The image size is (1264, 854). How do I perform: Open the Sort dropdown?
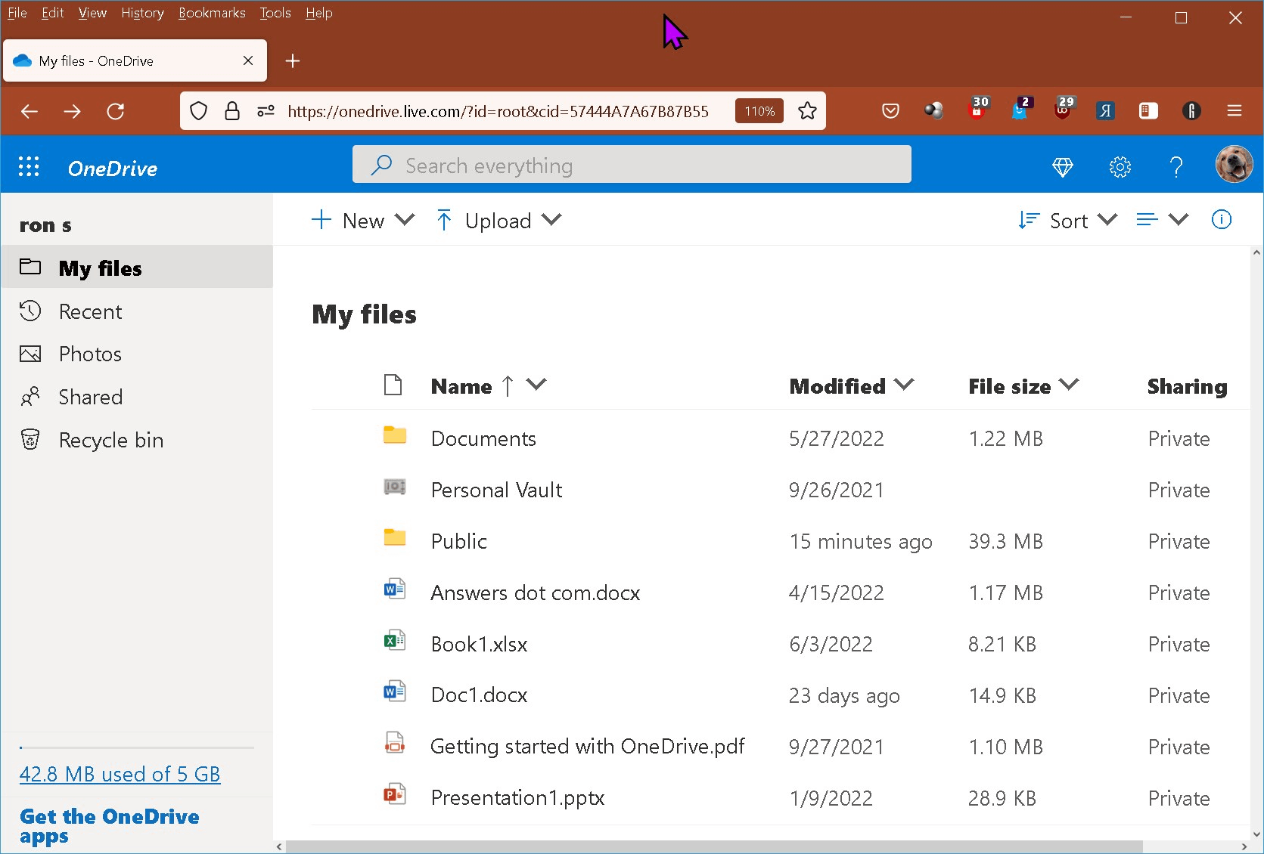tap(1067, 220)
